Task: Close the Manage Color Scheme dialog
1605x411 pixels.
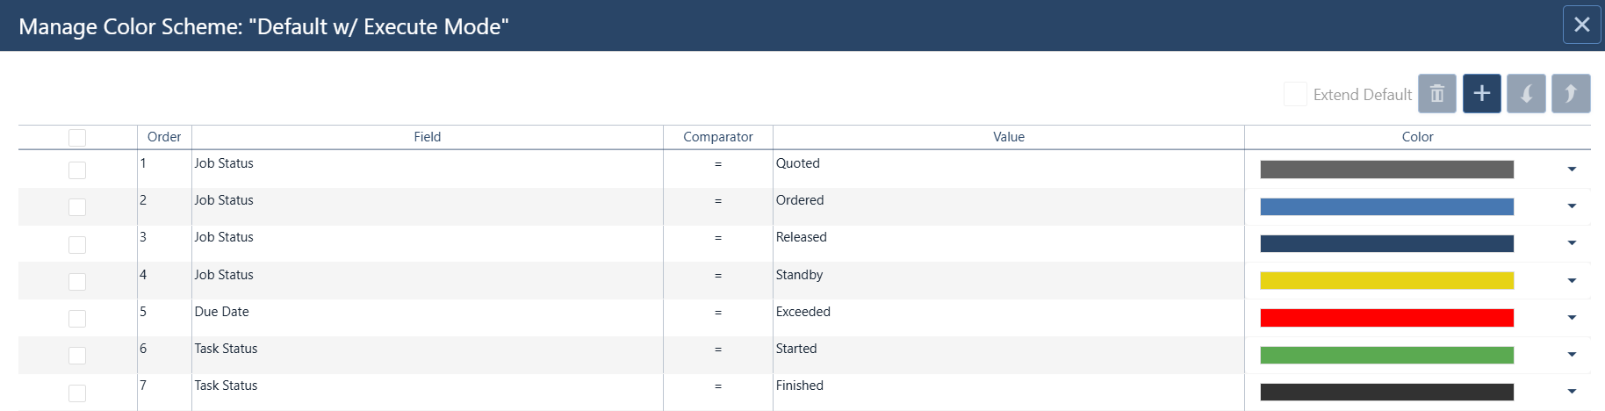Action: (1582, 25)
